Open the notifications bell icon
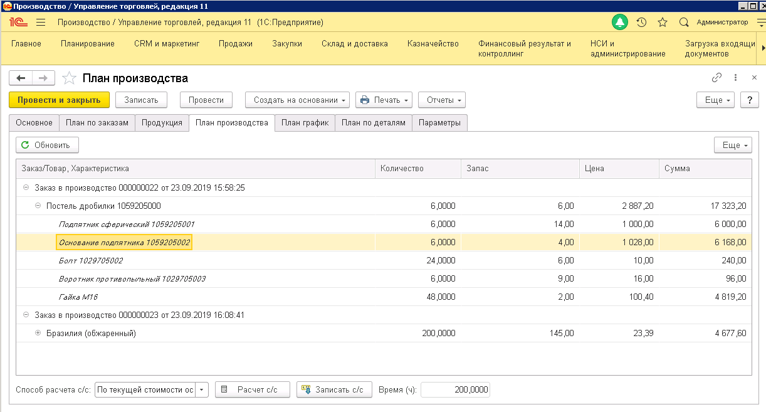Viewport: 766px width, 412px height. (620, 23)
